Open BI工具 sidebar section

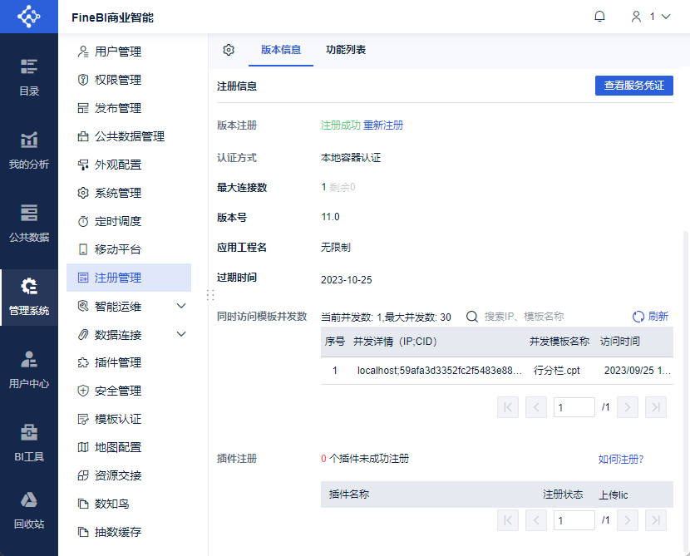29,443
